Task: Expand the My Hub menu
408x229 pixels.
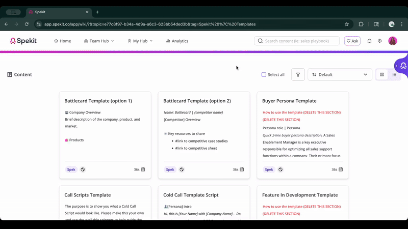Action: [140, 41]
